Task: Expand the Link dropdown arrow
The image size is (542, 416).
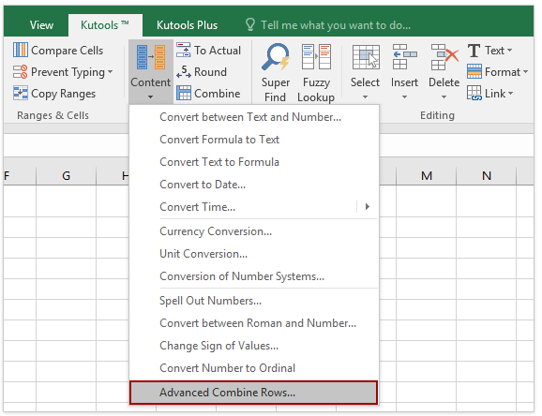Action: click(x=510, y=94)
